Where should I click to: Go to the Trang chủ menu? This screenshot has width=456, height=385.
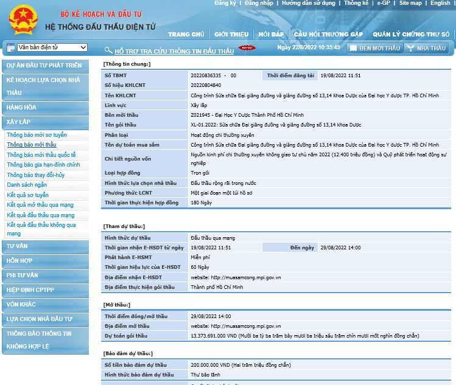coord(186,35)
